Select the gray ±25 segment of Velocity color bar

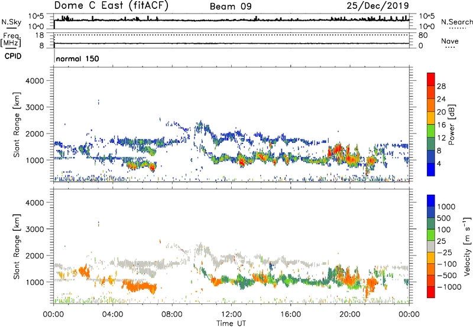click(x=431, y=247)
